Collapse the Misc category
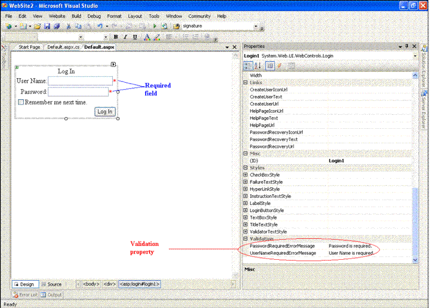This screenshot has width=430, height=308. pyautogui.click(x=246, y=153)
